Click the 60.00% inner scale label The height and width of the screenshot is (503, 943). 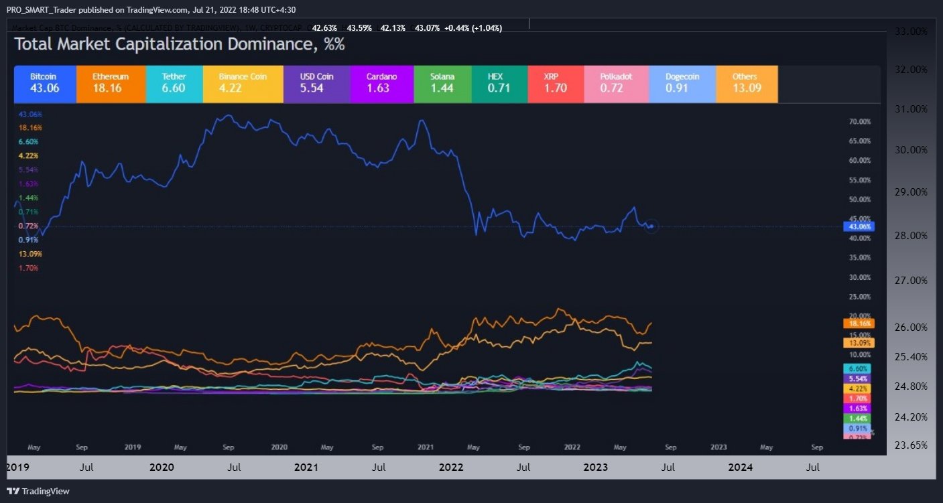860,161
